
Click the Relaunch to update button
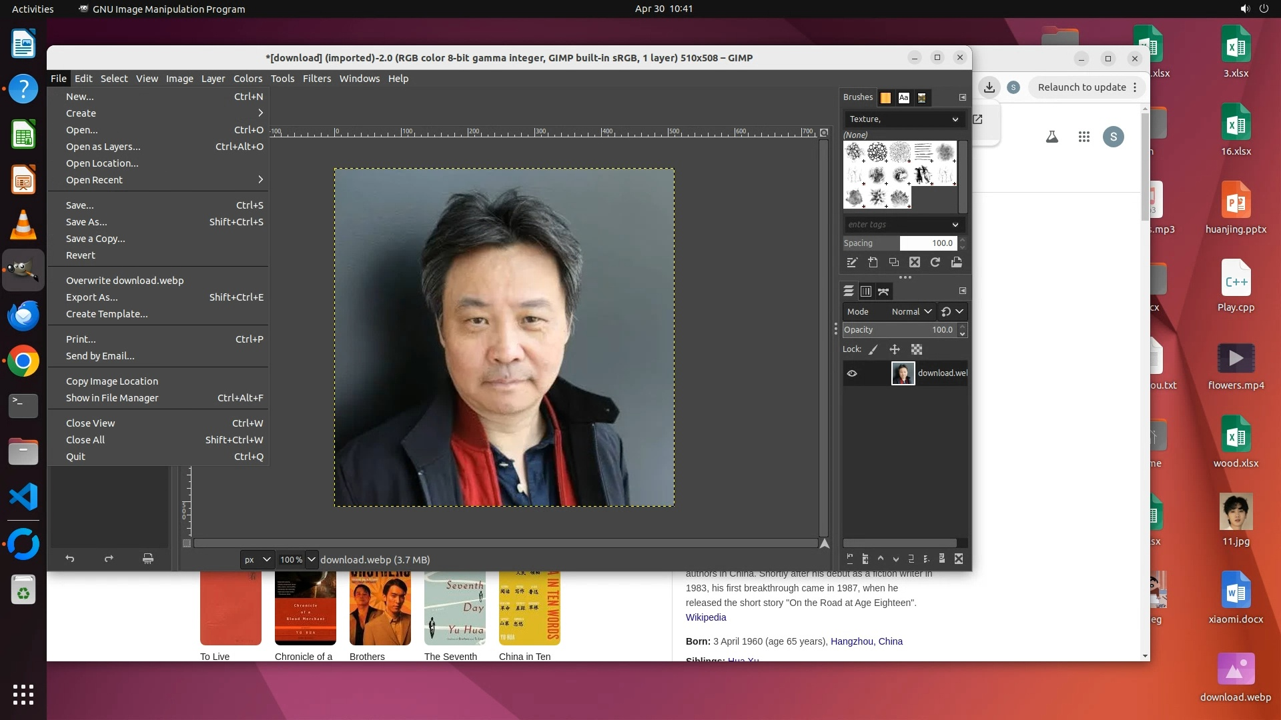[x=1082, y=87]
